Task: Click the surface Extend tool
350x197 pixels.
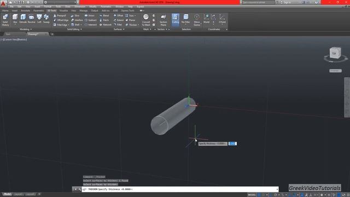Action: tap(119, 20)
